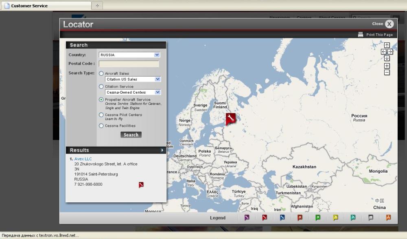Collapse the Results panel arrow
Screen dimensions: 407x239
pyautogui.click(x=162, y=150)
